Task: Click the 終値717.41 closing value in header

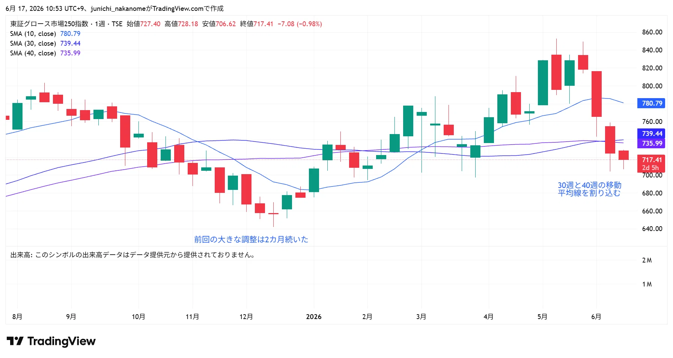Action: pyautogui.click(x=256, y=24)
